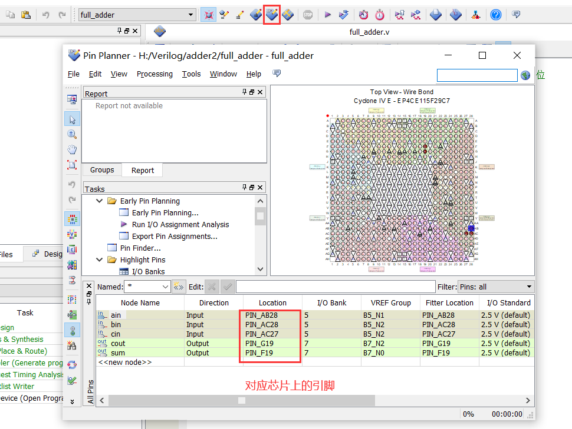Collapse the Early Pin Planning folder

[x=99, y=201]
